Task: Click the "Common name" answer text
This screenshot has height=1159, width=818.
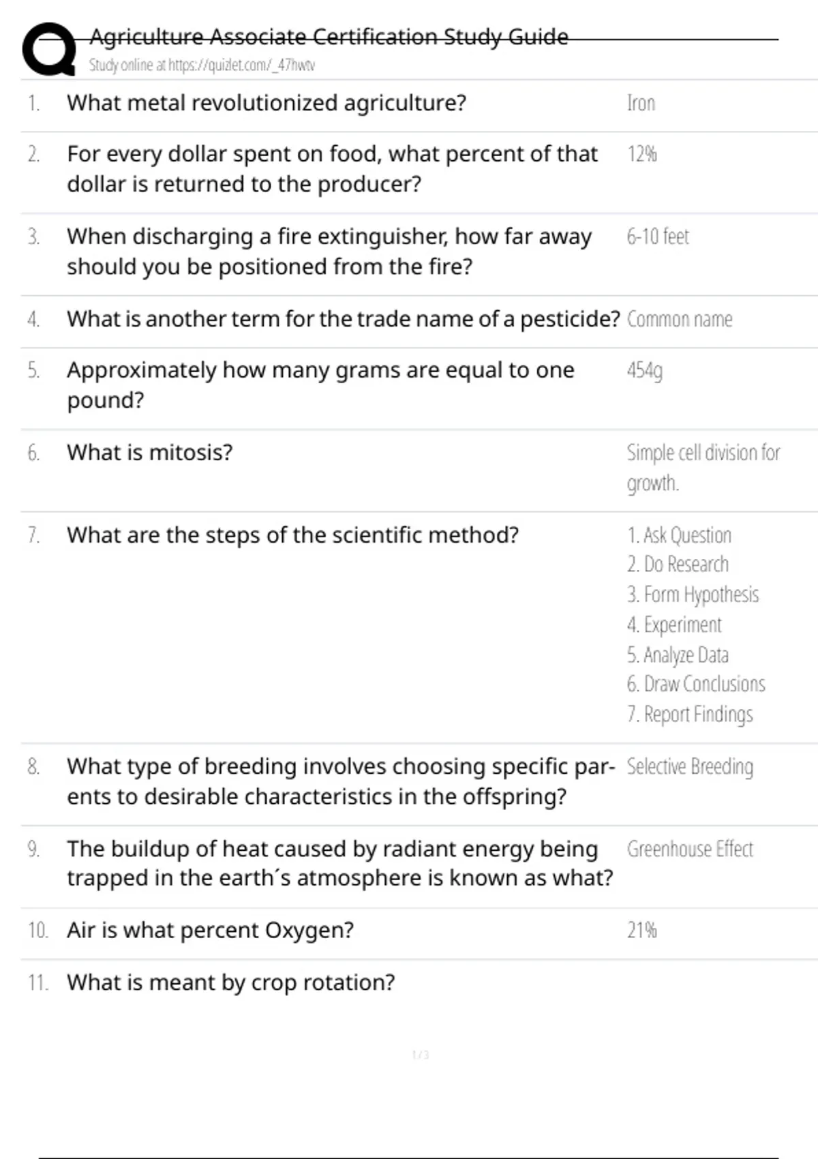Action: click(680, 319)
